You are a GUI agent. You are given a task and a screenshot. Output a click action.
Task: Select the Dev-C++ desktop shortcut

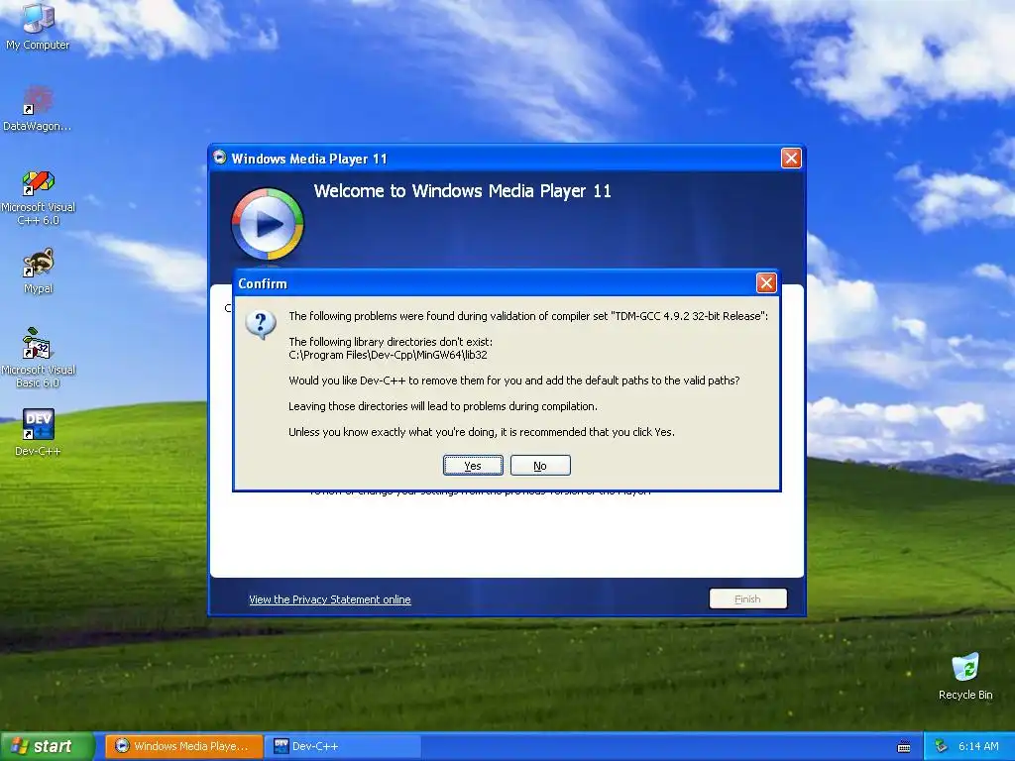[38, 432]
